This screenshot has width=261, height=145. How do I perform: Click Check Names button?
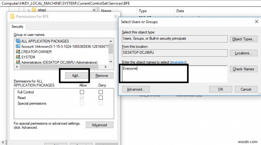point(244,69)
